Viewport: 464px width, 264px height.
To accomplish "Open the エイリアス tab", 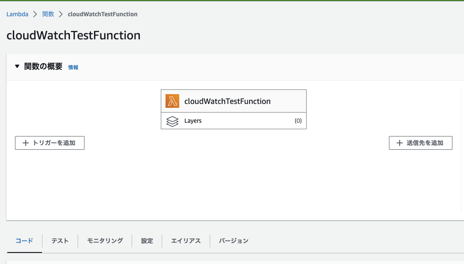I will [x=186, y=240].
